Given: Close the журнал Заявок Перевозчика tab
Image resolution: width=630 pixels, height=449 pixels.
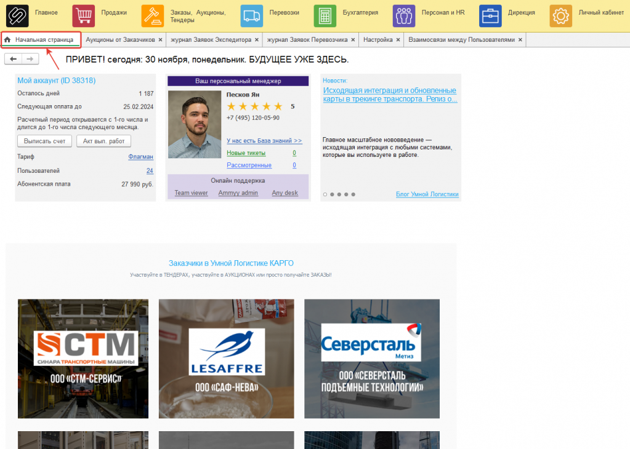Looking at the screenshot, I should 353,40.
